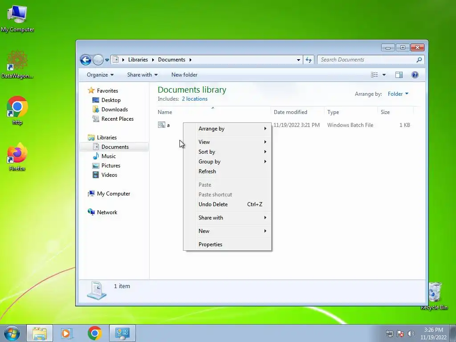Expand arrow after Documents in breadcrumb

(x=191, y=60)
